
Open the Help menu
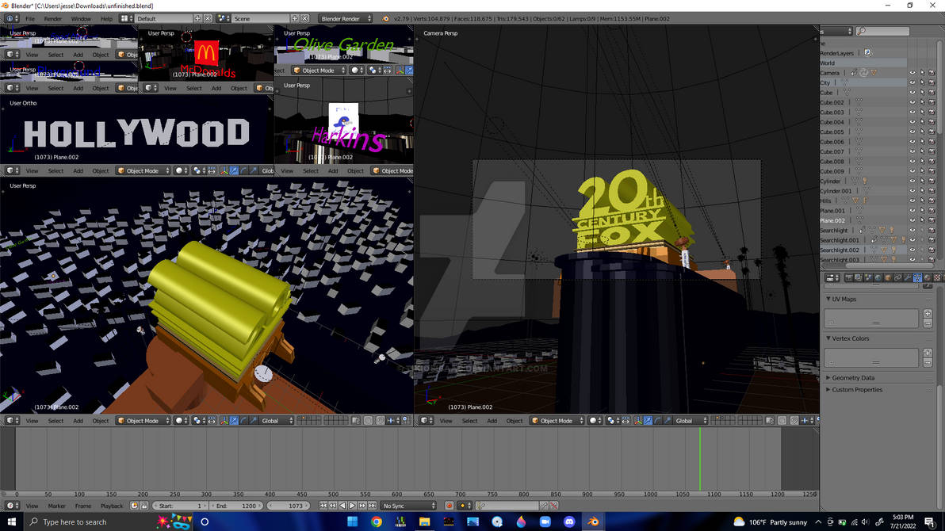(x=107, y=19)
